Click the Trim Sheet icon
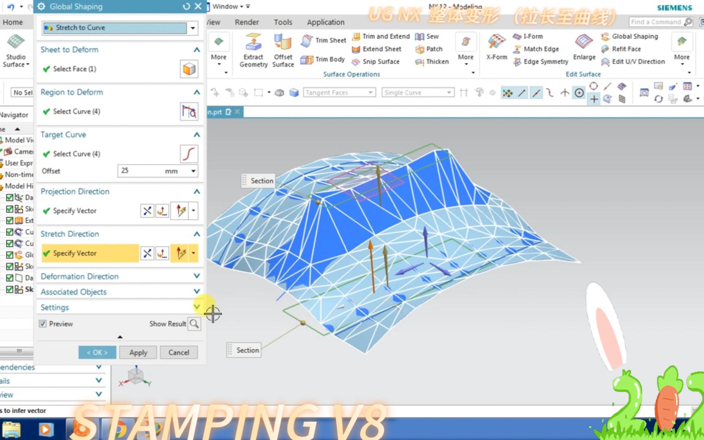Viewport: 704px width, 440px height. [323, 40]
